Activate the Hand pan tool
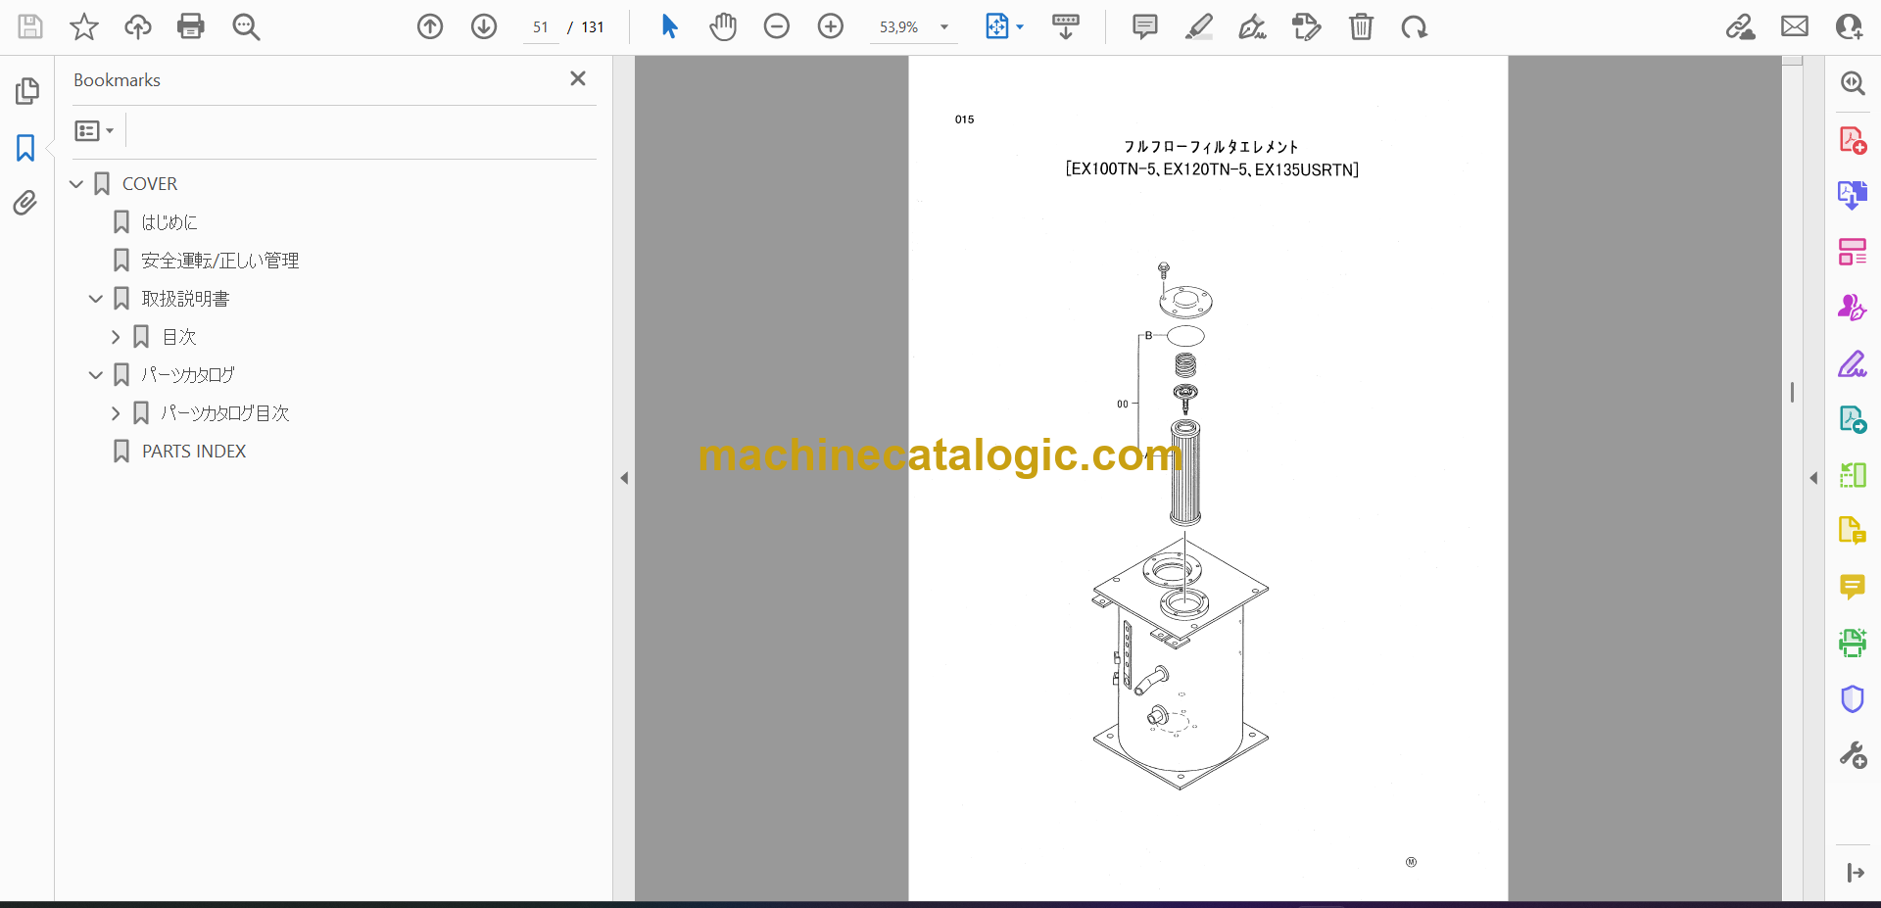Viewport: 1881px width, 908px height. pos(723,26)
